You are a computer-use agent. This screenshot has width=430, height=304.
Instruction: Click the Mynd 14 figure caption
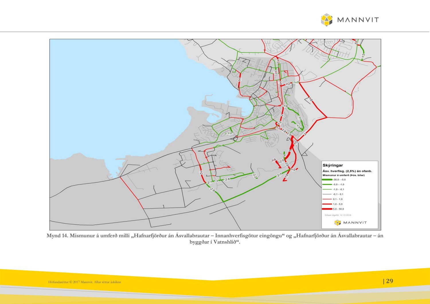(215, 239)
